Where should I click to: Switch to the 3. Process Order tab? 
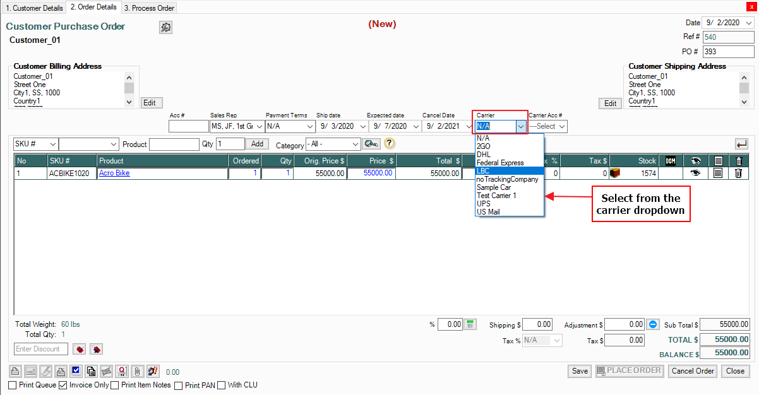click(x=148, y=8)
